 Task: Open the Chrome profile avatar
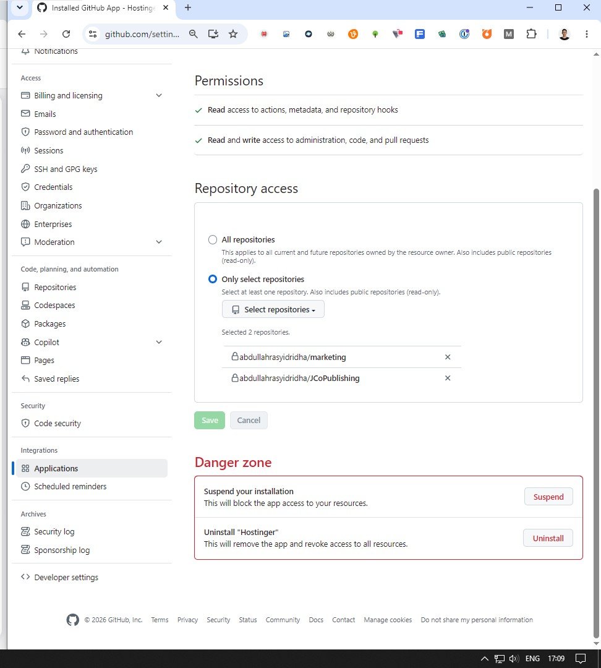[565, 34]
